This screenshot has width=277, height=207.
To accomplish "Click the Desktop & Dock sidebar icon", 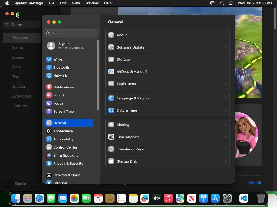I will [49, 175].
